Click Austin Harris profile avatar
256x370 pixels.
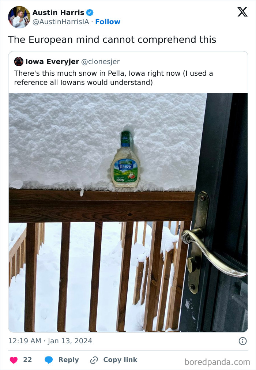point(19,17)
